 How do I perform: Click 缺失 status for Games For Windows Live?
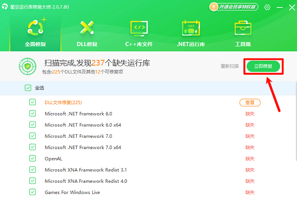250,192
